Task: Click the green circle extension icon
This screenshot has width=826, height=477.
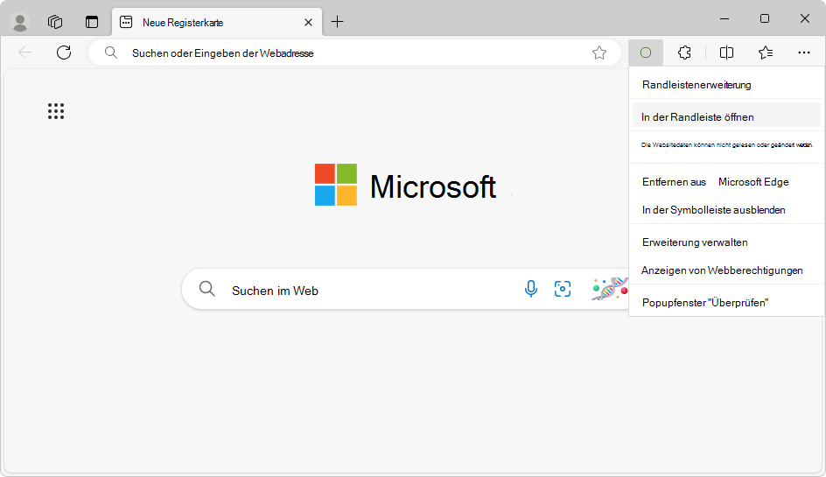Action: point(646,53)
